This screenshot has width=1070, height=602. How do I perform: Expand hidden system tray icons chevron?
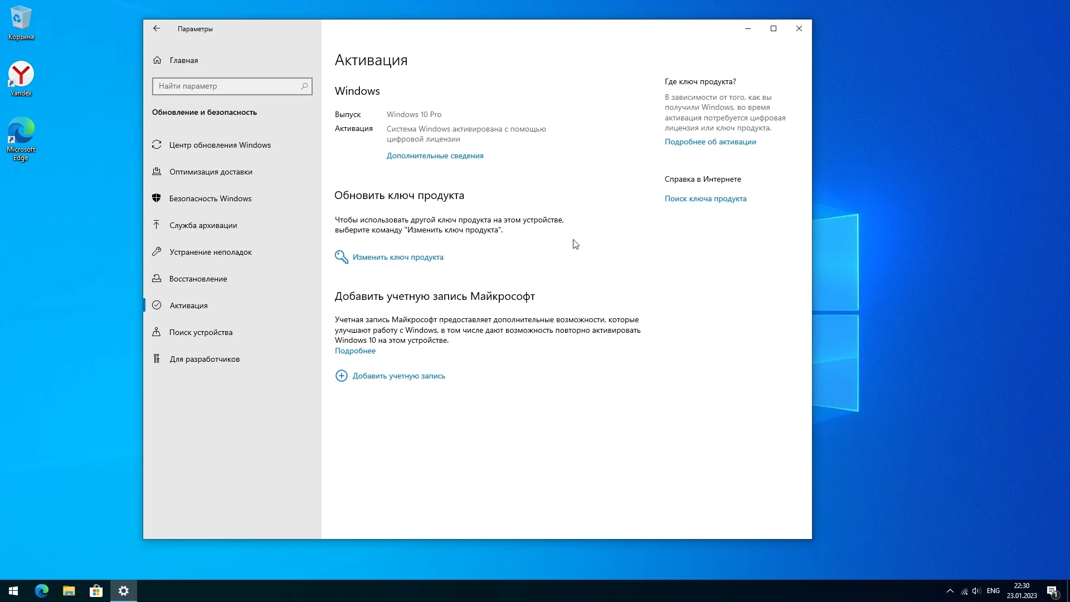coord(950,591)
